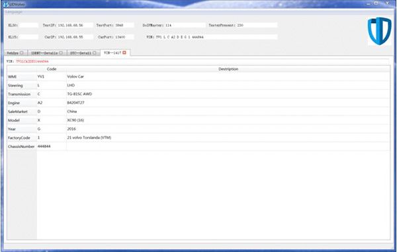The height and width of the screenshot is (252, 397).
Task: Click the red VIN text below the tabs
Action: (x=32, y=61)
